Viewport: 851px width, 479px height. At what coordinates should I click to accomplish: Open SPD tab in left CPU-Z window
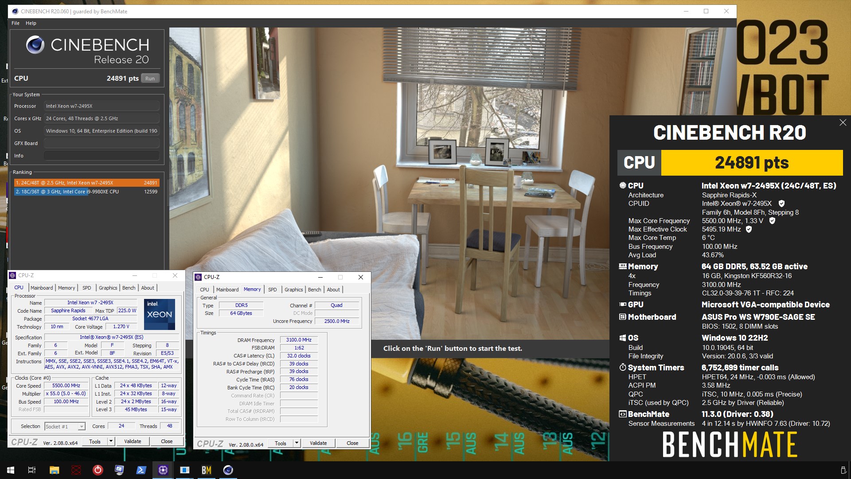click(87, 288)
